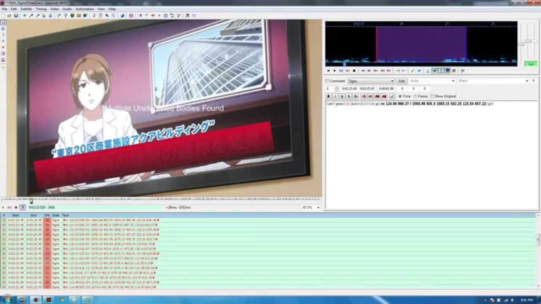Select the Vector clip visual tool

pos(3,60)
